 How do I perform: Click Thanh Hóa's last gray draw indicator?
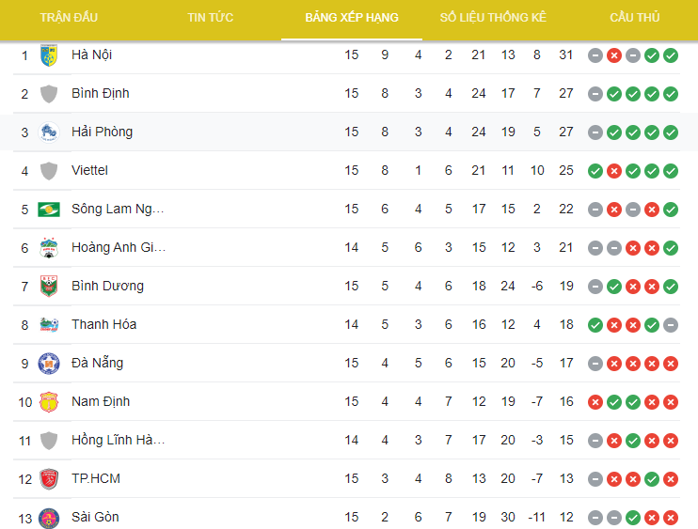point(671,325)
